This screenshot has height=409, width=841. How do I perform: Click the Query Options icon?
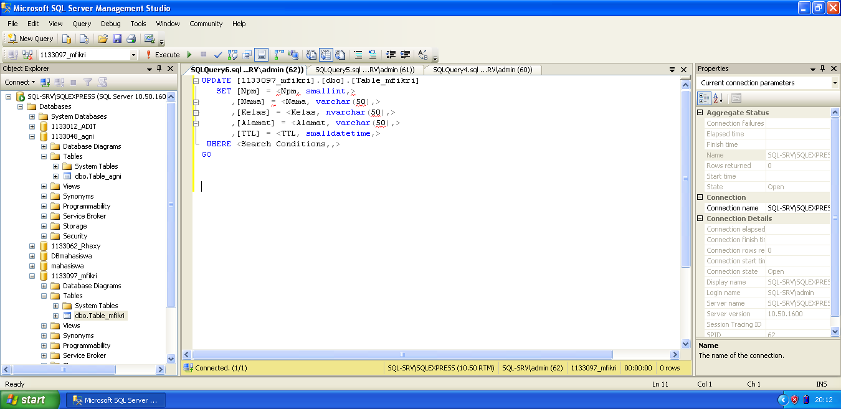247,55
